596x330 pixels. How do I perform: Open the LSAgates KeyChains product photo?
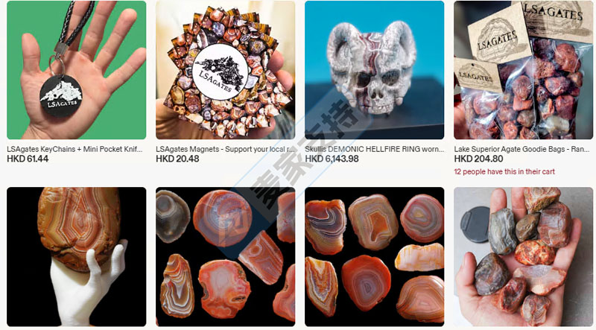(77, 70)
